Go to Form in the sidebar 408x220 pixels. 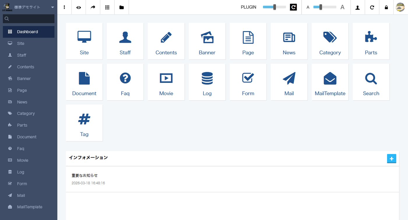29,183
